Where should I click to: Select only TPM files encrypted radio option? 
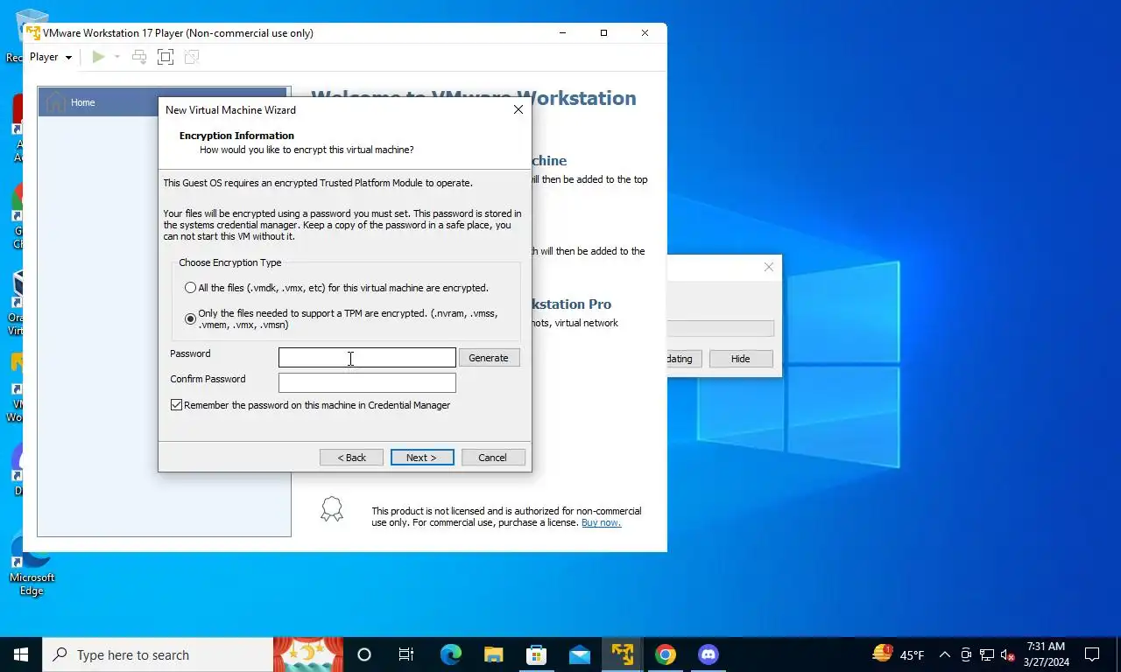[x=190, y=318]
